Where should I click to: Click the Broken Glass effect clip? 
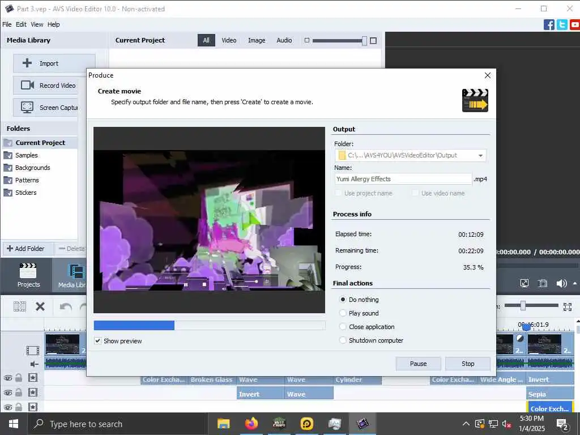pos(212,379)
